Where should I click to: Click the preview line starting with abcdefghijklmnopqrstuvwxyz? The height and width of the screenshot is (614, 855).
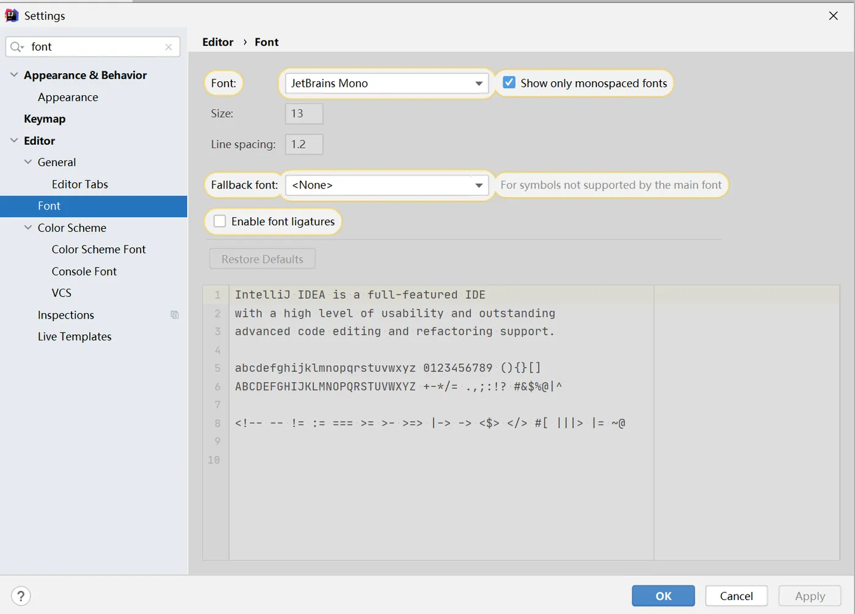388,368
